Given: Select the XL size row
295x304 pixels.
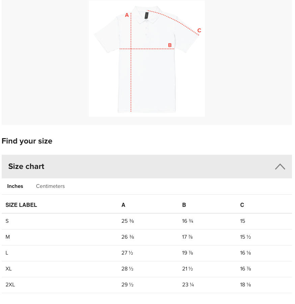Looking at the screenshot, I should [x=147, y=269].
